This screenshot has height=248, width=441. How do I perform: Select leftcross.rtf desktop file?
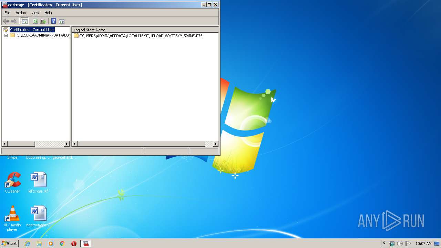(x=38, y=183)
